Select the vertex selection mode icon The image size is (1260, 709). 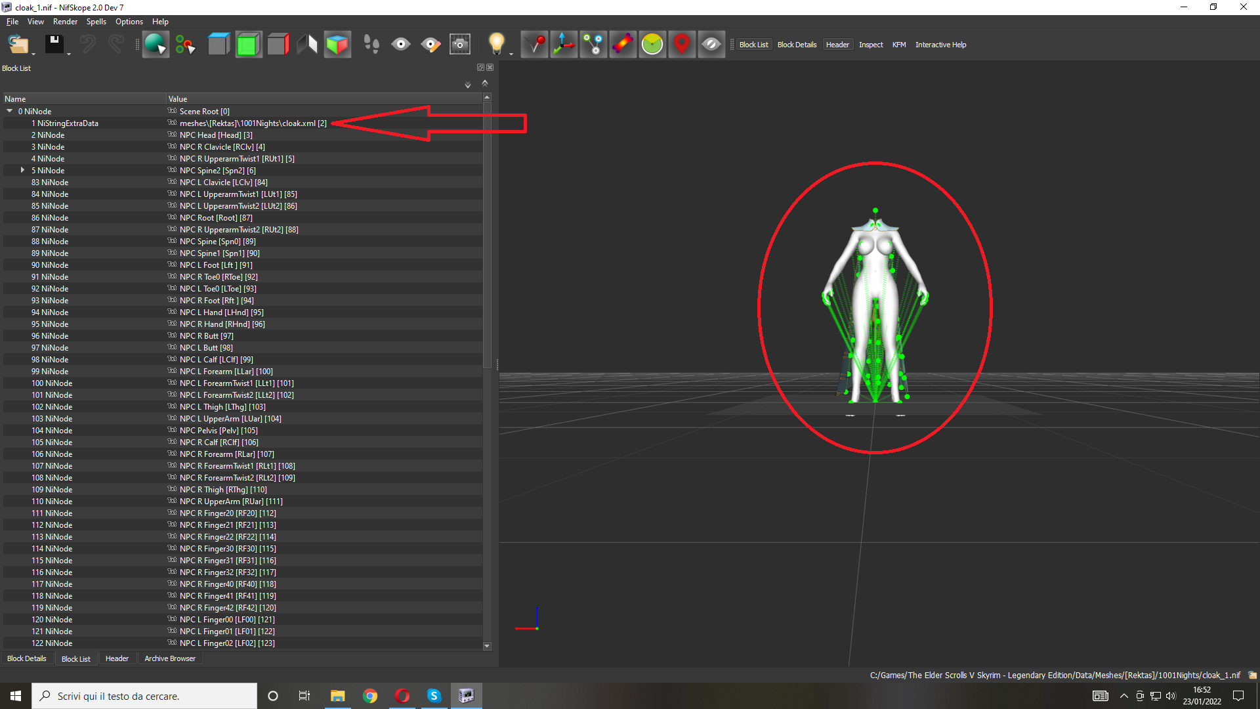tap(185, 45)
